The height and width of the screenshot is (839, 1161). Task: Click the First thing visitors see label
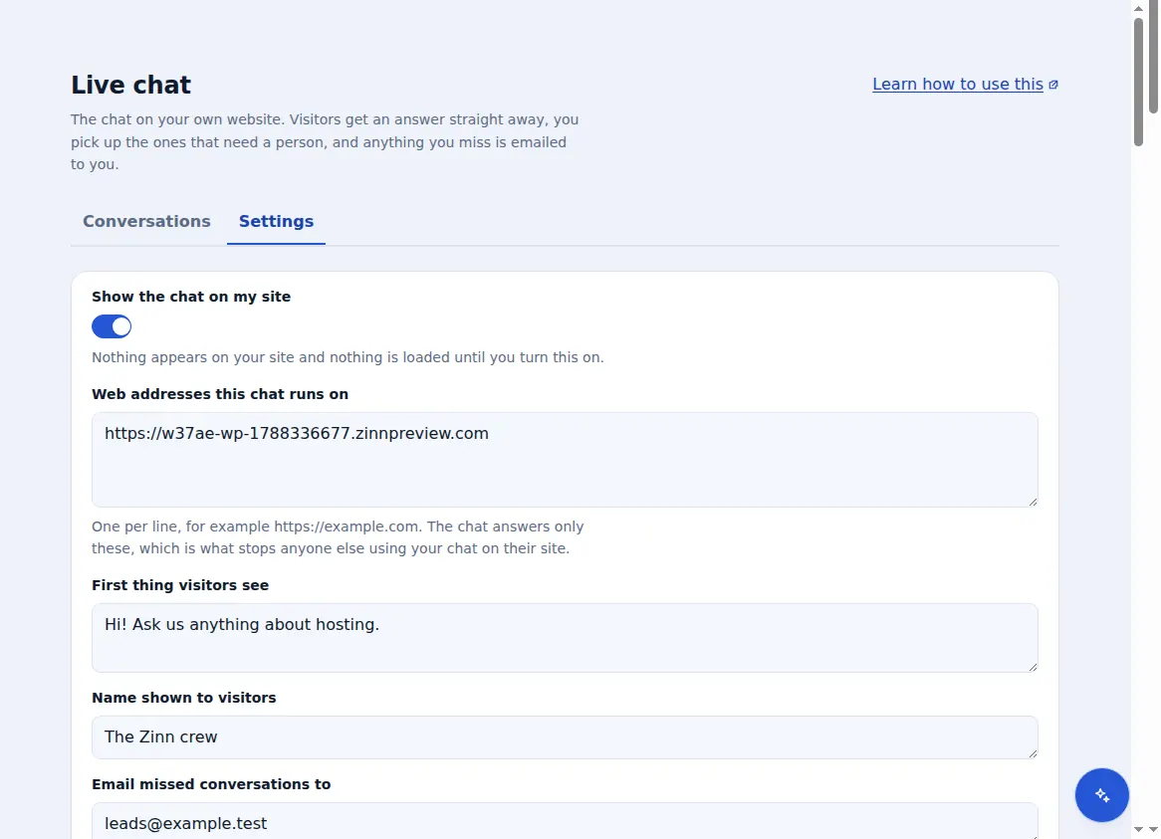click(180, 585)
